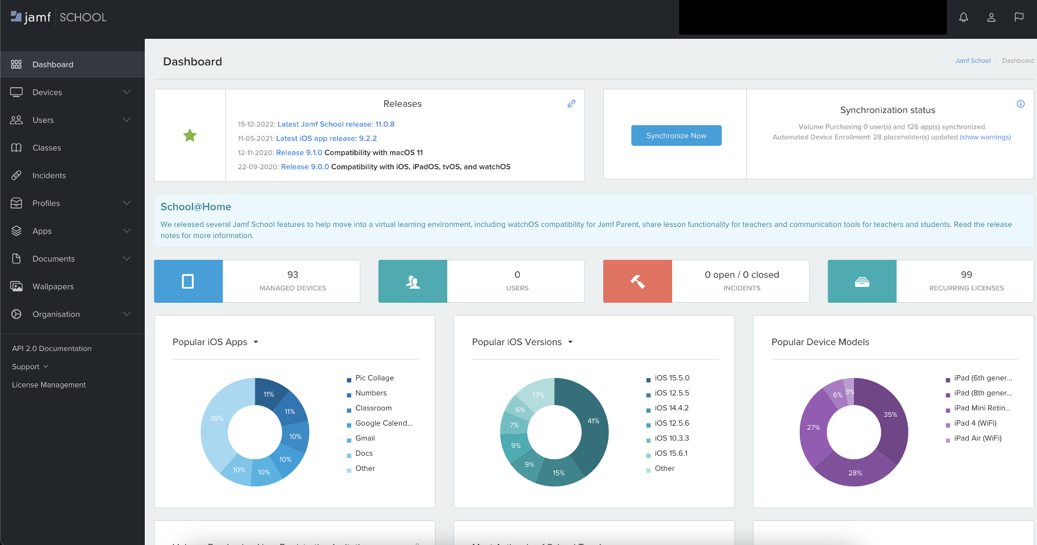Click the show warnings link
1037x545 pixels.
click(x=985, y=137)
